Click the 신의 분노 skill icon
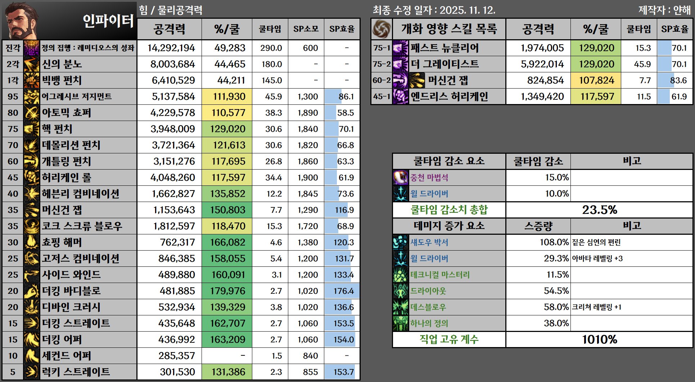Image resolution: width=695 pixels, height=382 pixels. pos(31,64)
